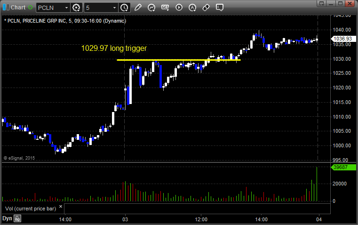Click the 39687 volume value tag
This screenshot has height=225, width=358.
click(343, 167)
